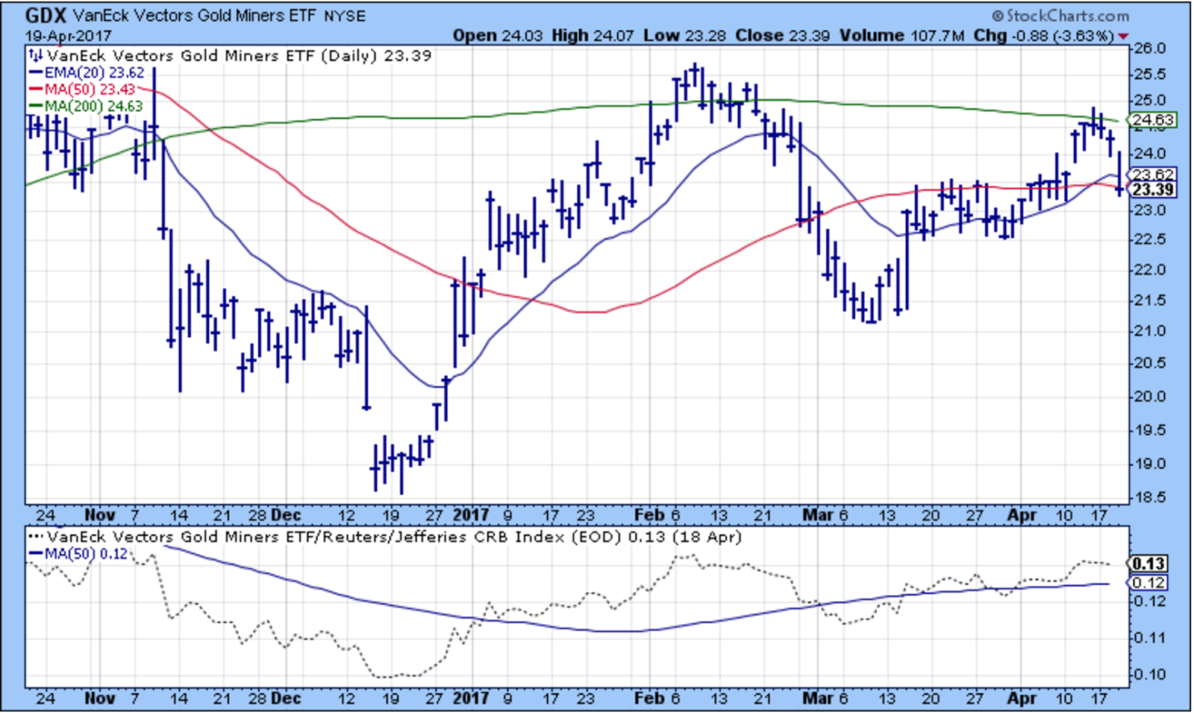Click the "Close 23.39" quote value
Screen dimensions: 1194x713
click(783, 36)
